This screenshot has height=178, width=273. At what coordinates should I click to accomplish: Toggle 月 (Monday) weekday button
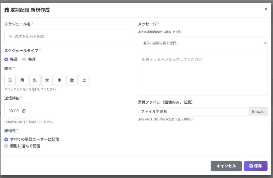click(22, 80)
